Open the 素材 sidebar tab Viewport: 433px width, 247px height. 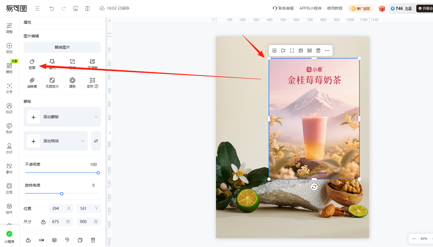9,168
